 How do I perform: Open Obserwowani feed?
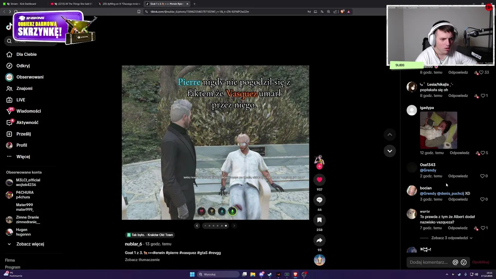pos(25,77)
